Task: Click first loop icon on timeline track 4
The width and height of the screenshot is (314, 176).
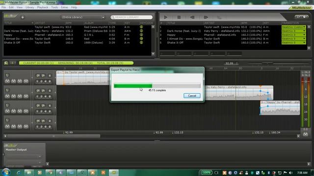Action: [38, 121]
